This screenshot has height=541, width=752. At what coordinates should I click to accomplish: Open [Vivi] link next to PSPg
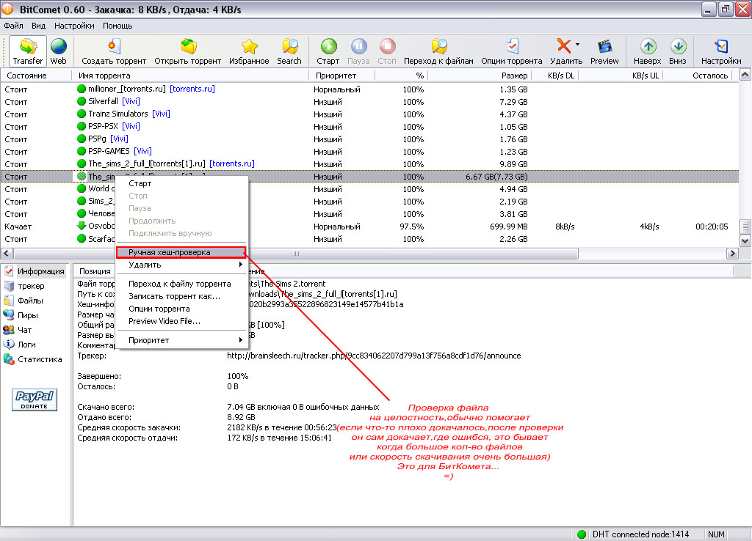click(120, 139)
